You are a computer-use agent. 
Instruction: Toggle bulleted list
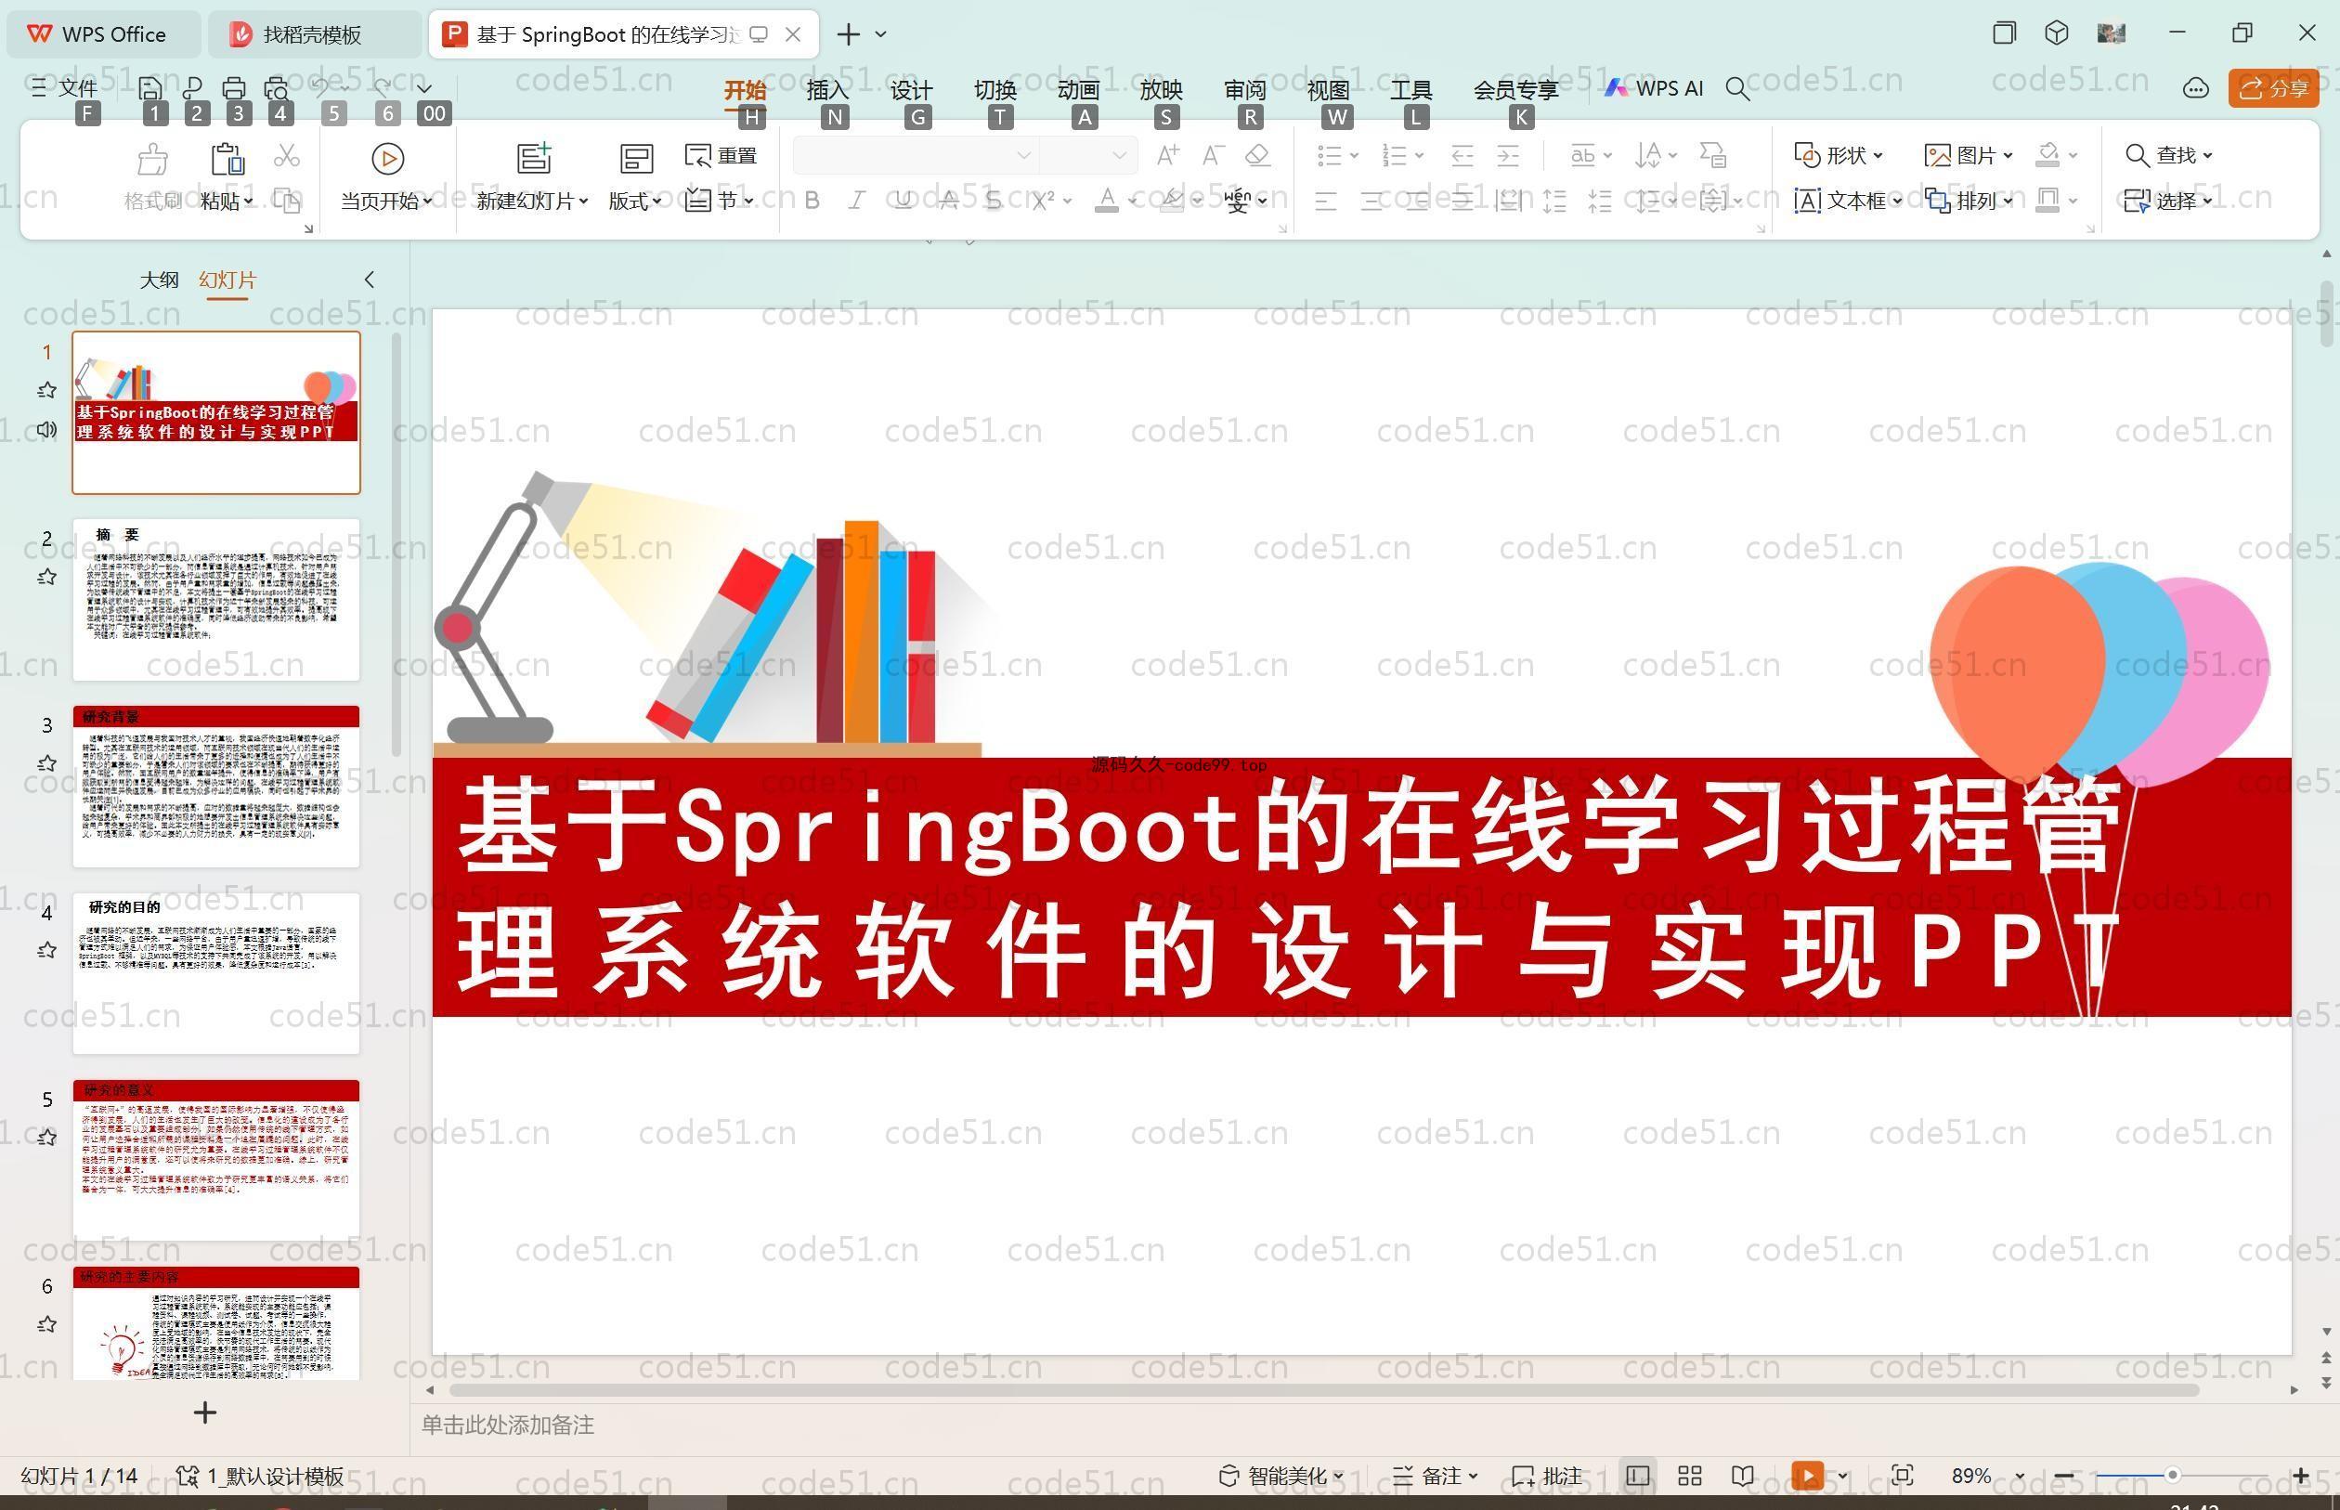(x=1330, y=155)
